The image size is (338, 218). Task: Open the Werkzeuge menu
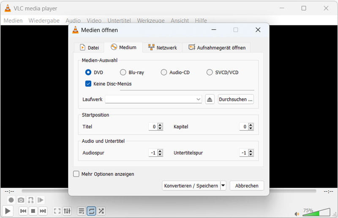[x=151, y=20]
